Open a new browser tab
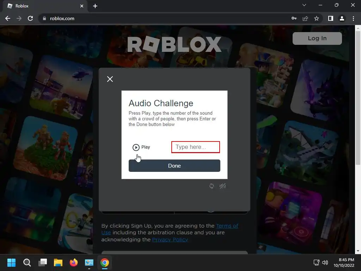 pyautogui.click(x=95, y=6)
